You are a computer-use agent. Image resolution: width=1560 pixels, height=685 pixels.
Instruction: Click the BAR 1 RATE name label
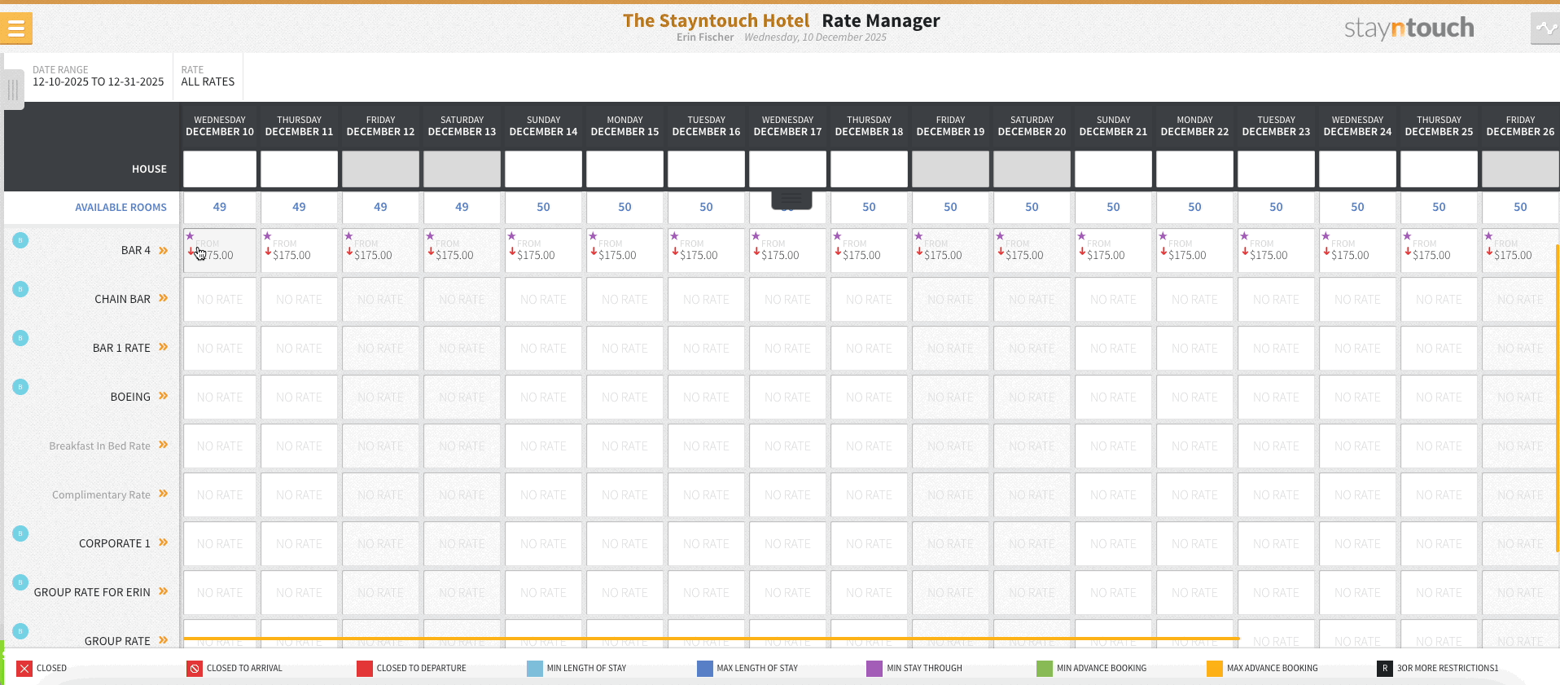(x=121, y=348)
